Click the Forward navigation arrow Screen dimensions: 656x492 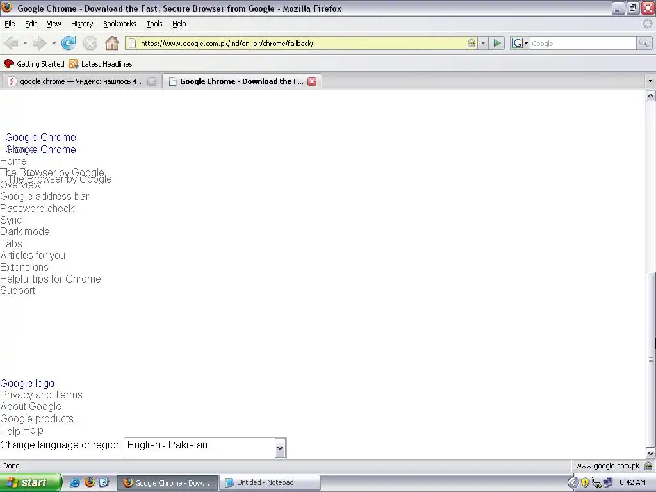40,43
